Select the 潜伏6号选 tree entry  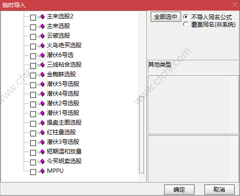[x=60, y=55]
